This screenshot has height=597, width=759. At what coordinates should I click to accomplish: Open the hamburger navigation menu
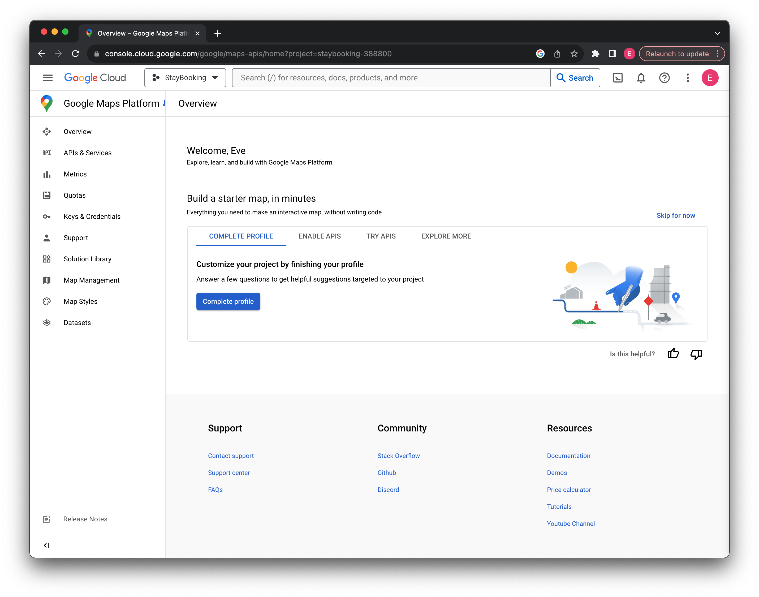coord(48,77)
